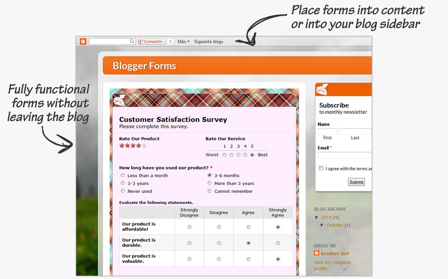Image resolution: width=448 pixels, height=279 pixels.
Task: Check 'I agree with the terms' box
Action: point(321,168)
